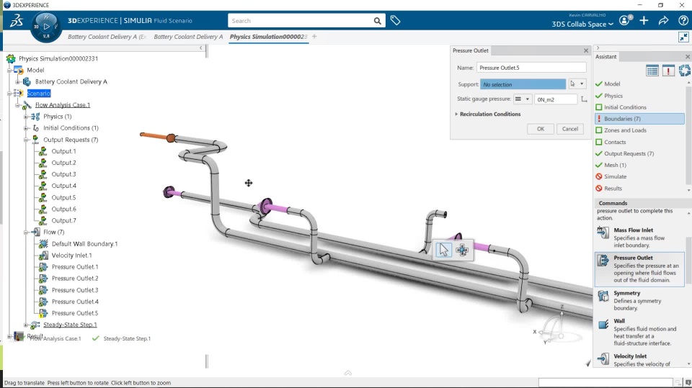Select the Symmetry command icon
This screenshot has width=692, height=388.
[603, 296]
